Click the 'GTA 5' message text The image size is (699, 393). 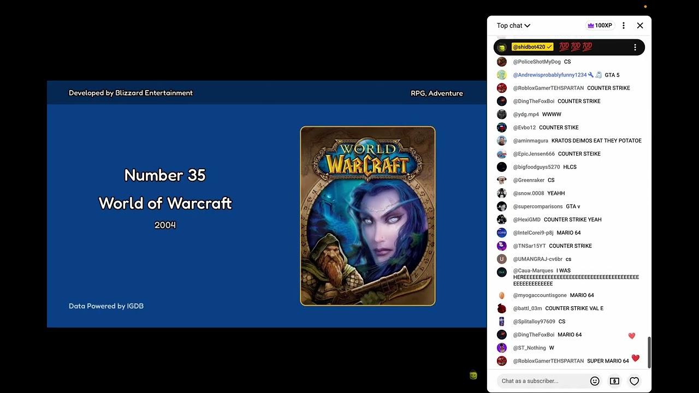612,75
